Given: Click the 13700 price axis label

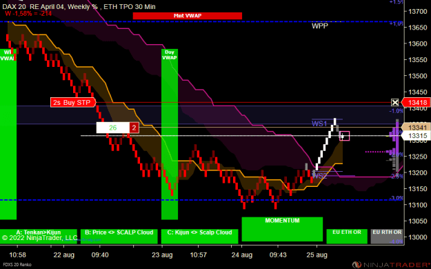Looking at the screenshot, I should (x=417, y=11).
